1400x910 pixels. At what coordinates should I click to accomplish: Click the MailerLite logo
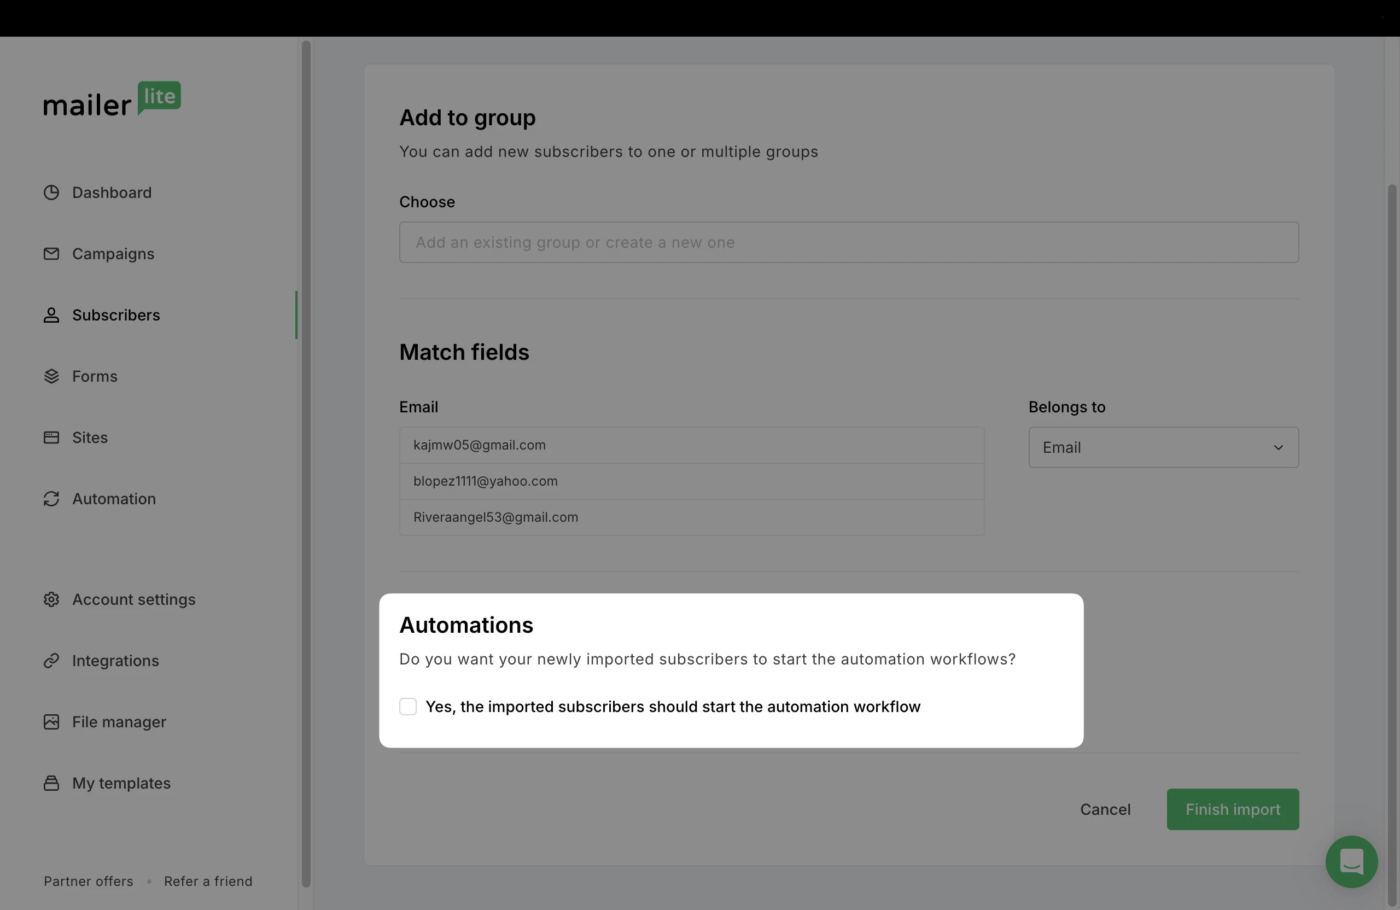pos(112,99)
